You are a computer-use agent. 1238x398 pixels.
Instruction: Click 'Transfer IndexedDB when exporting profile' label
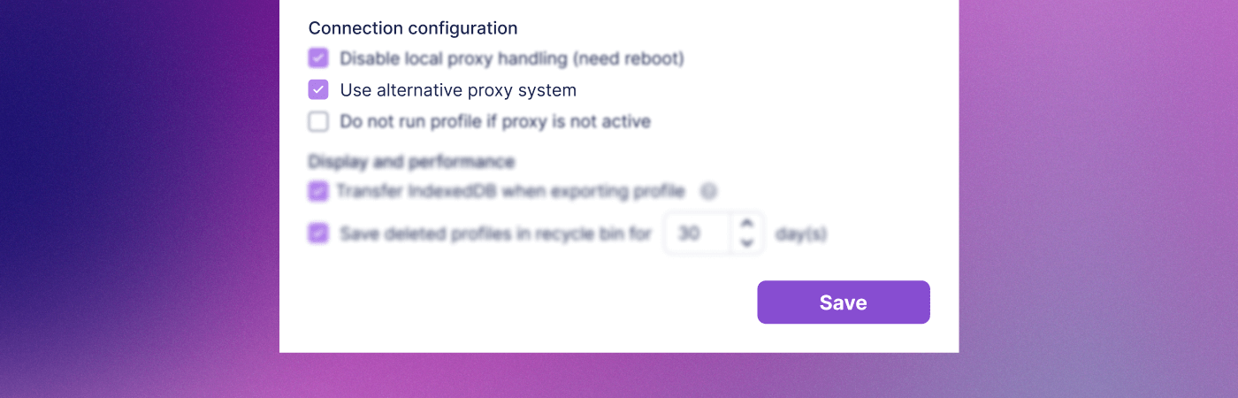tap(510, 191)
